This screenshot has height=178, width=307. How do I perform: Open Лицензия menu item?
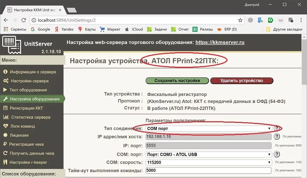point(16,135)
